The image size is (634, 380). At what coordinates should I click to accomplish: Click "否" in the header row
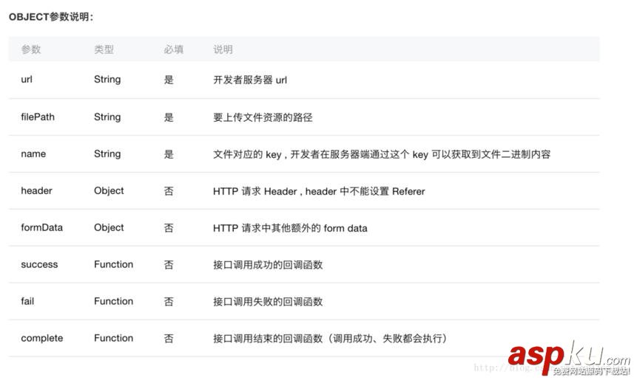pyautogui.click(x=169, y=191)
